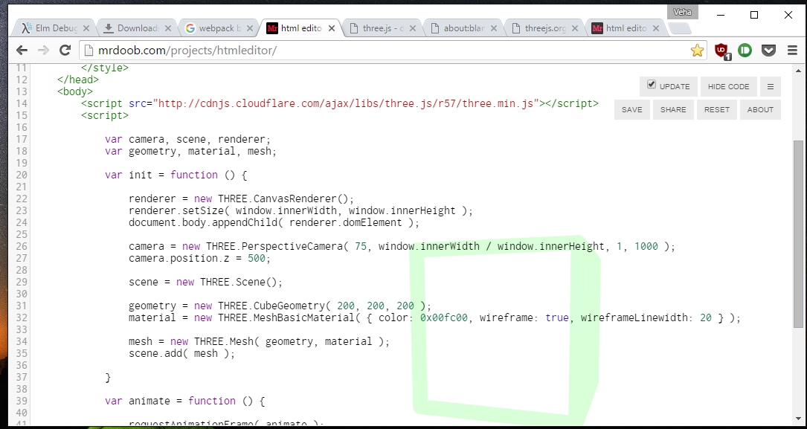Viewport: 807px width, 429px height.
Task: Click the color value 0x00fc00 in code
Action: click(x=443, y=318)
